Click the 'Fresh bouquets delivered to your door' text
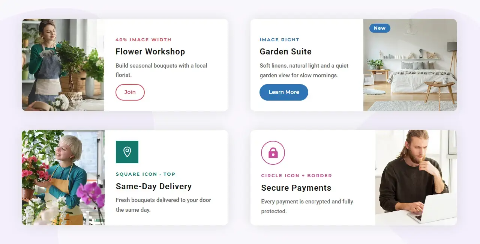Screen dimensions: 480x244 (163, 205)
